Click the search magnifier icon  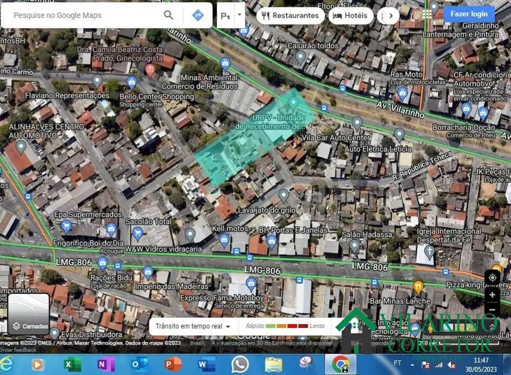point(168,15)
